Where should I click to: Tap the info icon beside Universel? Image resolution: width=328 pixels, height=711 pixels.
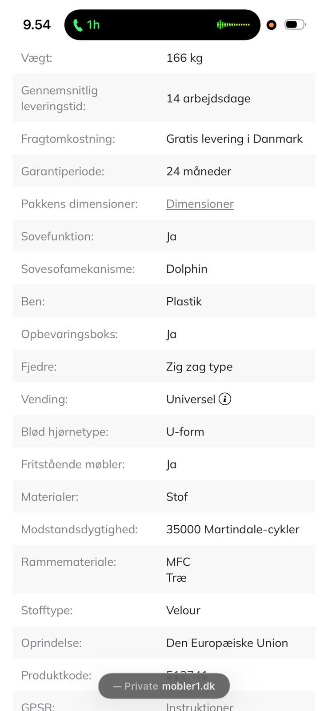point(225,399)
